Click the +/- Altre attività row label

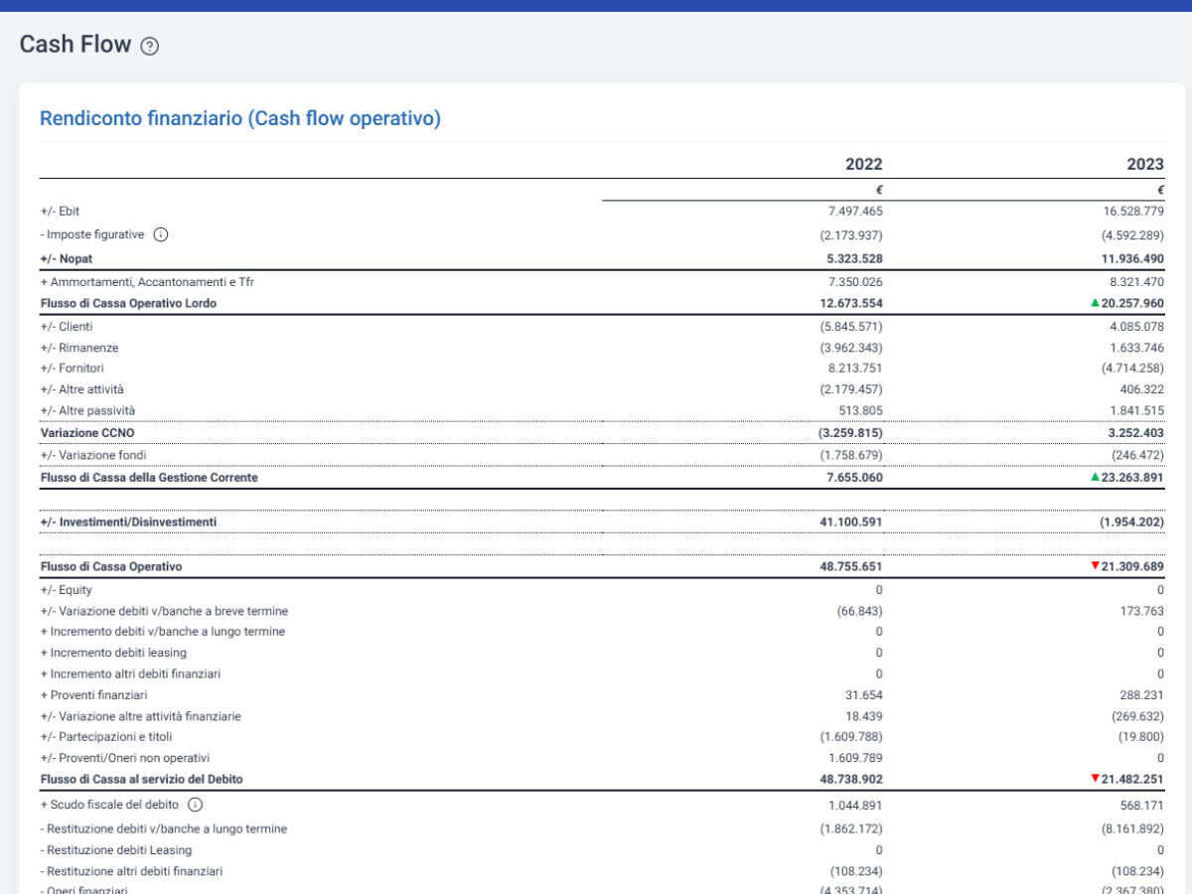pyautogui.click(x=81, y=389)
